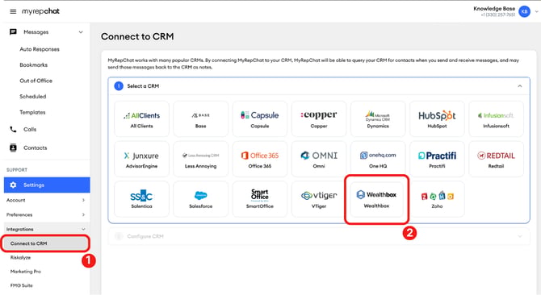This screenshot has height=295, width=541.
Task: Open Scheduled messages
Action: pyautogui.click(x=33, y=97)
